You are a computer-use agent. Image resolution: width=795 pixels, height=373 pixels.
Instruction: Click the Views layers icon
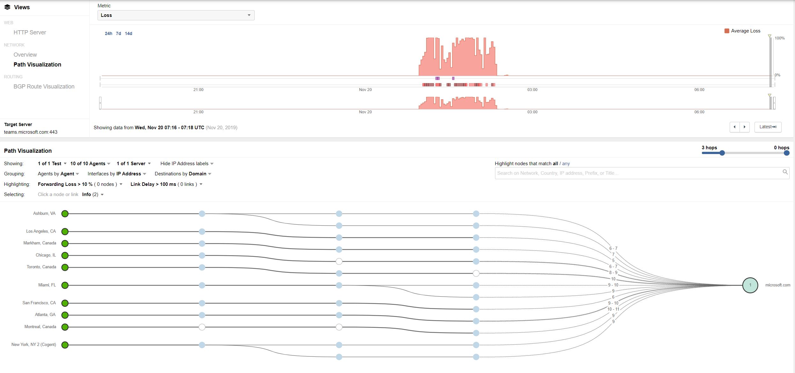point(7,7)
